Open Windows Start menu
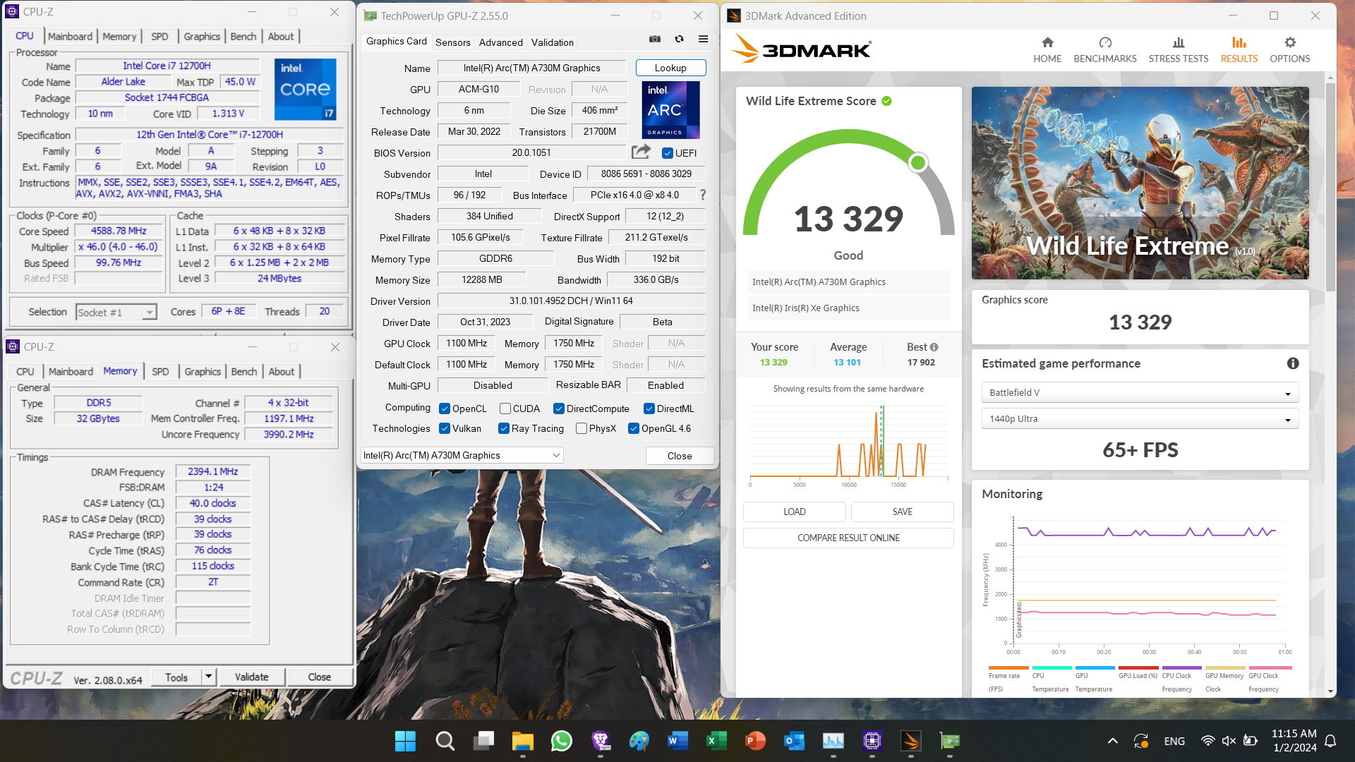The height and width of the screenshot is (762, 1355). point(405,741)
